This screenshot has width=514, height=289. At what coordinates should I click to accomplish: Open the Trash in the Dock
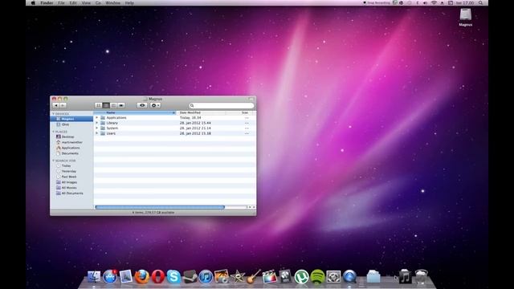421,277
